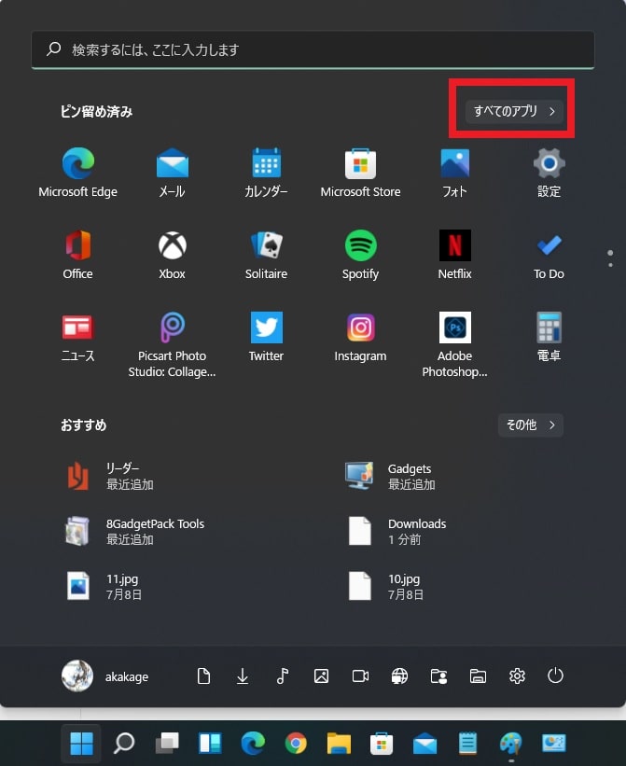The width and height of the screenshot is (626, 766).
Task: Open Instagram app
Action: 360,336
